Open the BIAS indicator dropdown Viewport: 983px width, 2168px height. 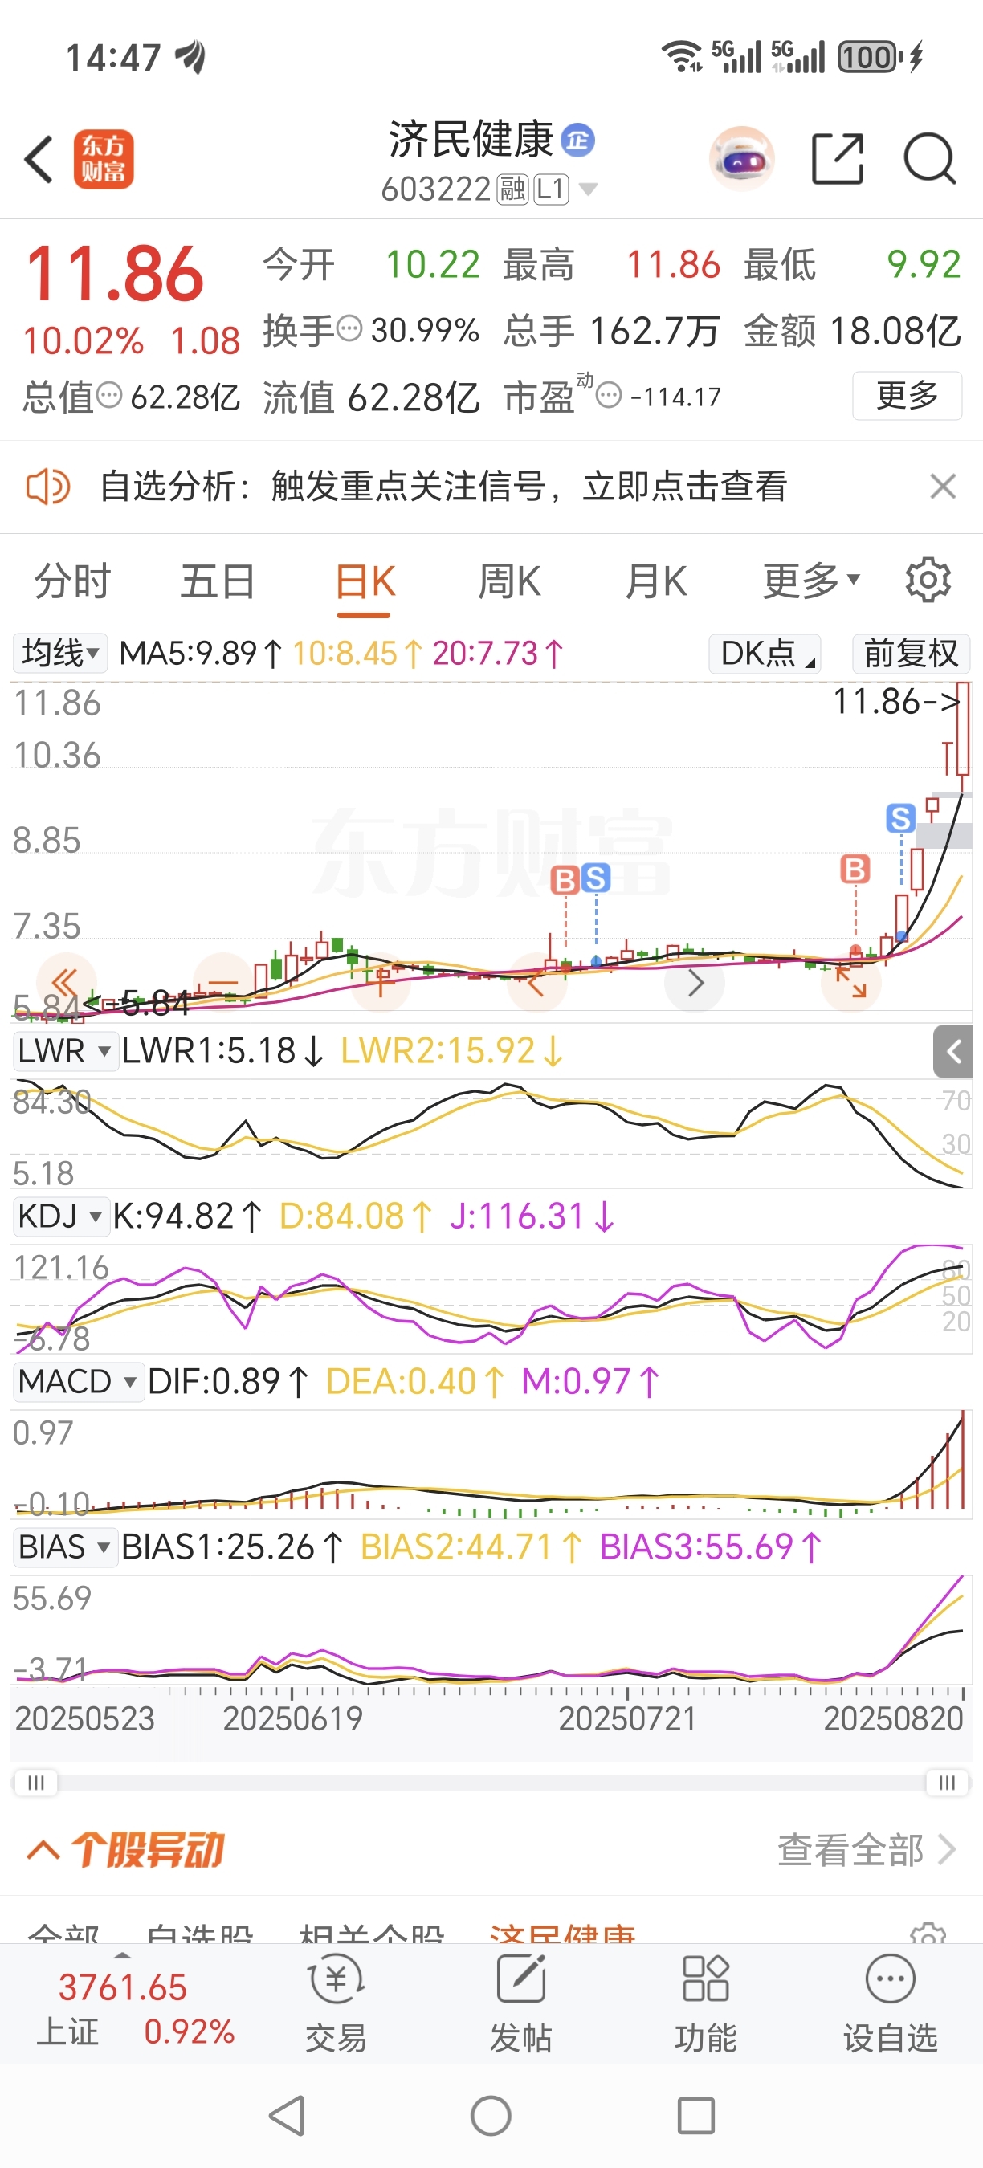pos(65,1548)
